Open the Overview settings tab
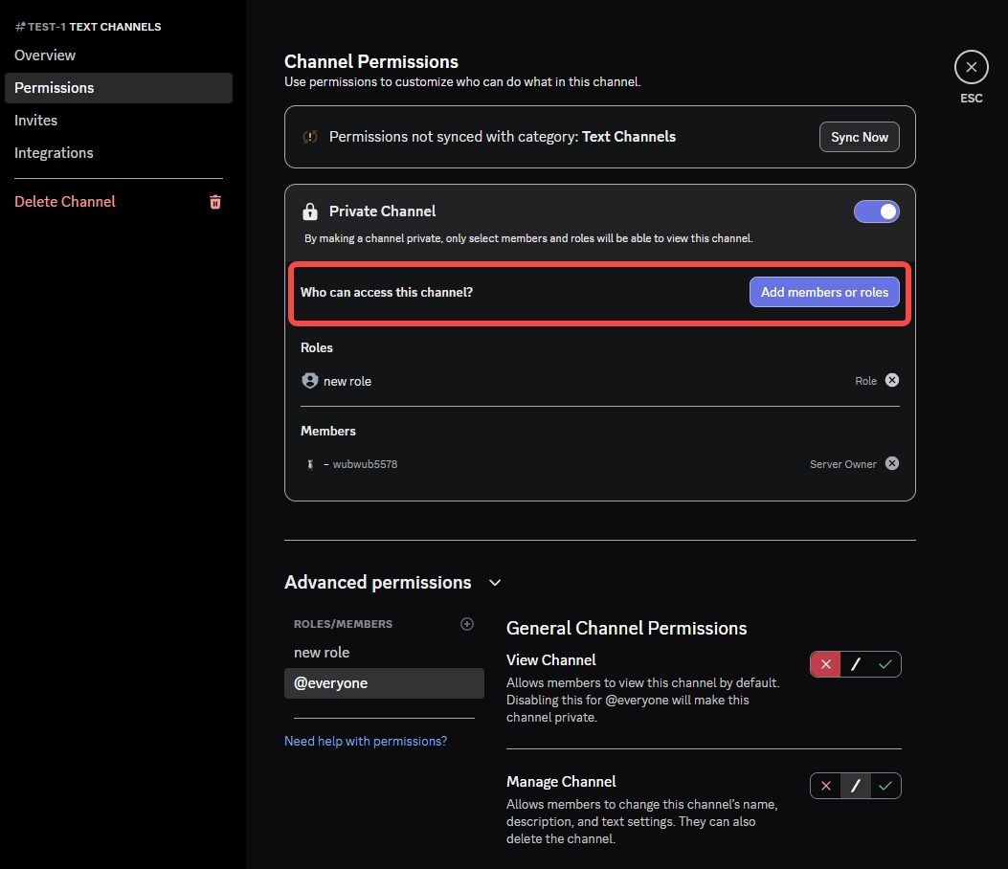The image size is (1008, 869). point(119,56)
